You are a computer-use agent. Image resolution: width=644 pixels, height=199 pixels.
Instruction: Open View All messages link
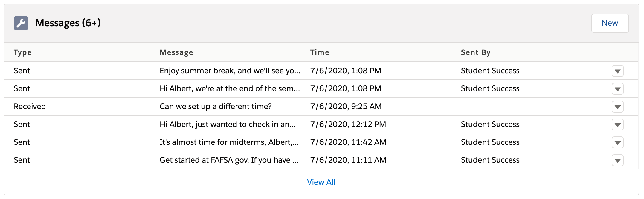point(321,182)
